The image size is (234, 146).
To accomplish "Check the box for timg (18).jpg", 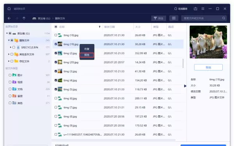I will (x=56, y=35).
